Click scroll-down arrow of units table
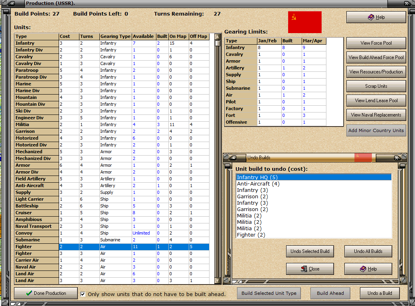The height and width of the screenshot is (306, 415). [217, 281]
